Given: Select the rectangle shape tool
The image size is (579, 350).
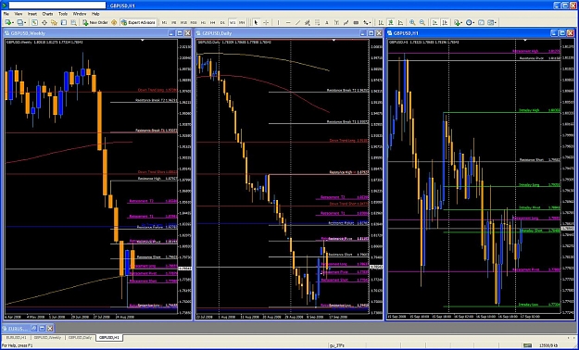Looking at the screenshot, I should click(356, 22).
